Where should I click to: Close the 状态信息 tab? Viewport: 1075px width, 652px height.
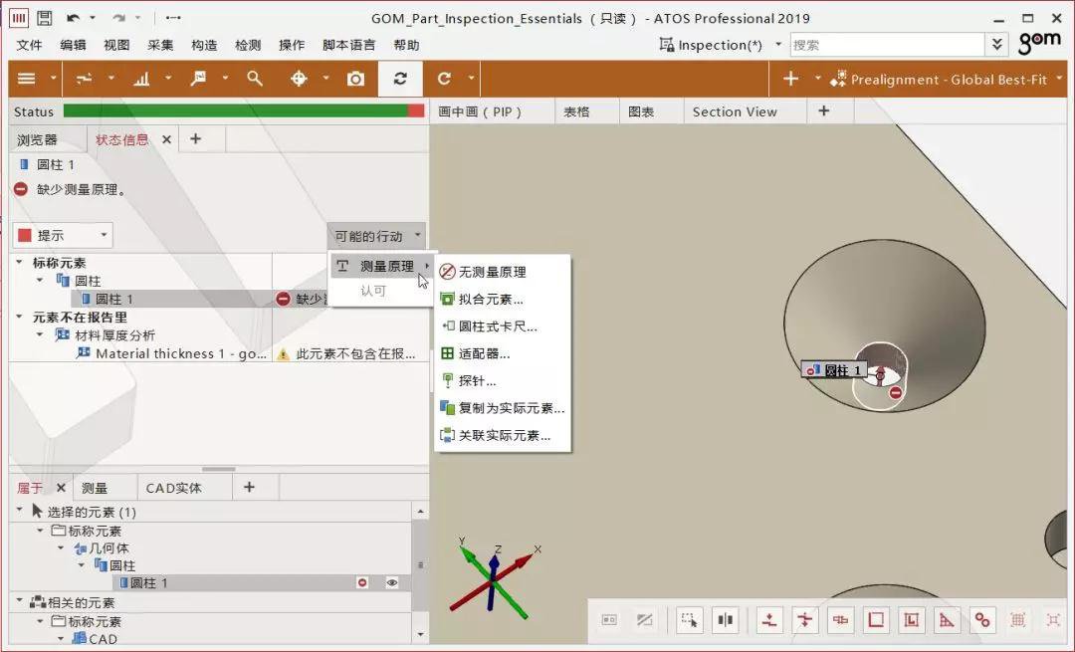click(x=166, y=139)
